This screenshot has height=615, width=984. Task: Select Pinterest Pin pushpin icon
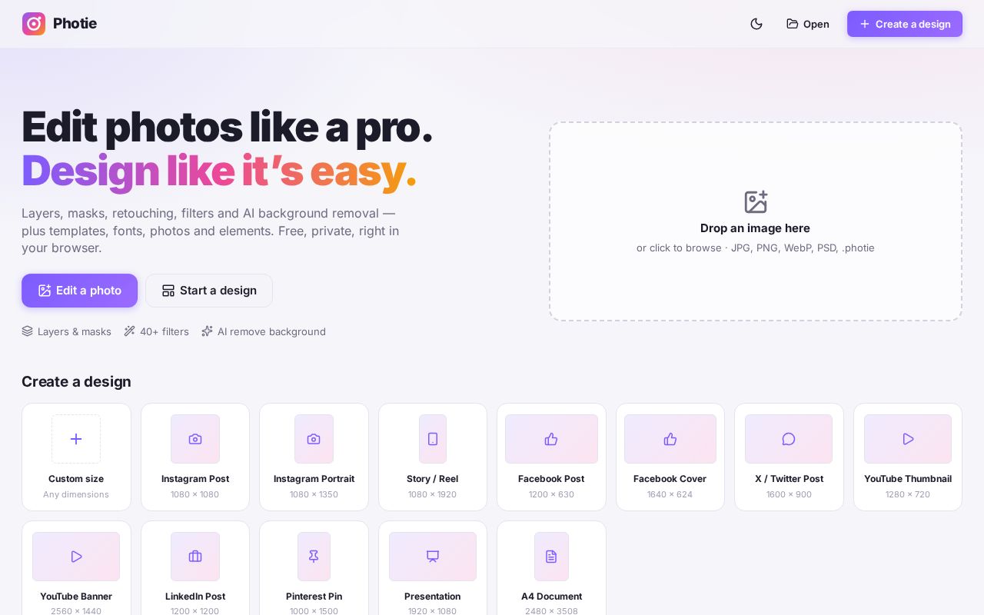[x=314, y=557]
